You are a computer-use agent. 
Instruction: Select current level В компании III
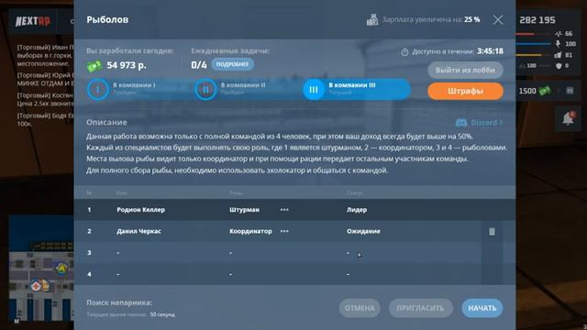click(357, 89)
